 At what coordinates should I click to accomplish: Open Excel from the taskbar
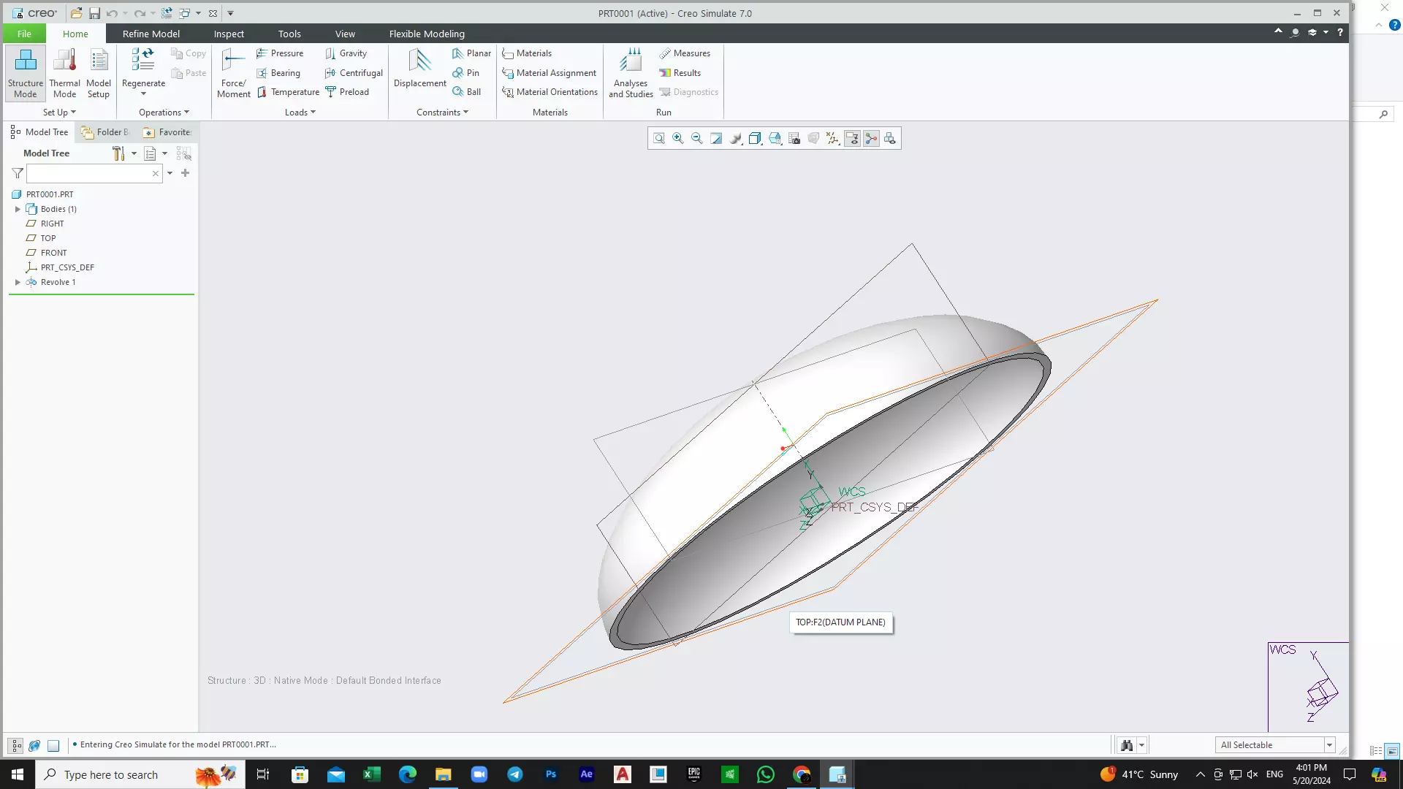click(x=372, y=774)
